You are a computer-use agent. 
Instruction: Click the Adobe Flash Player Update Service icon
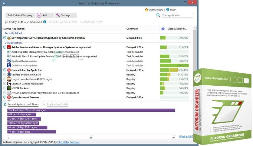pyautogui.click(x=9, y=56)
